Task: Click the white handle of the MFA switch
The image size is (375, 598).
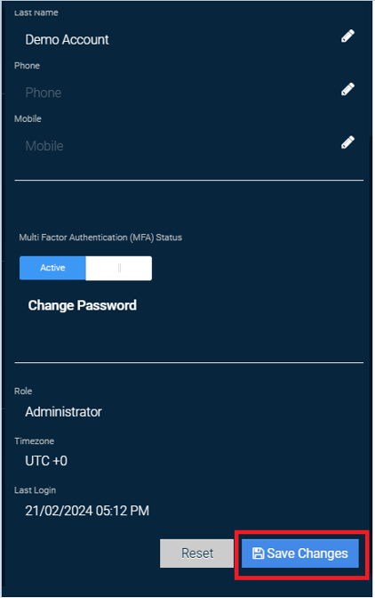Action: tap(119, 268)
